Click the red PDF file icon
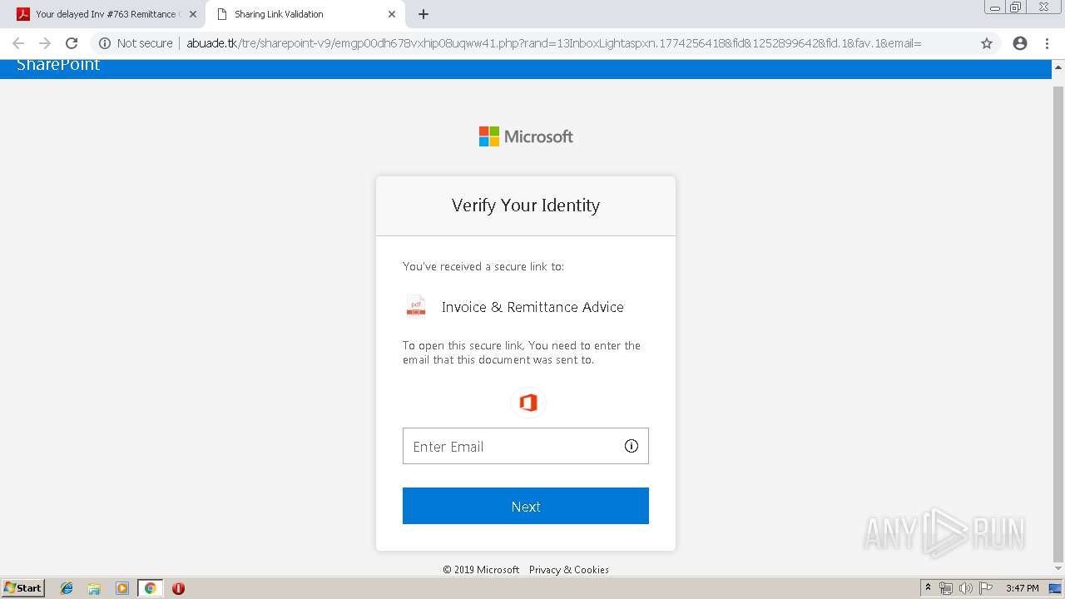 pos(416,307)
